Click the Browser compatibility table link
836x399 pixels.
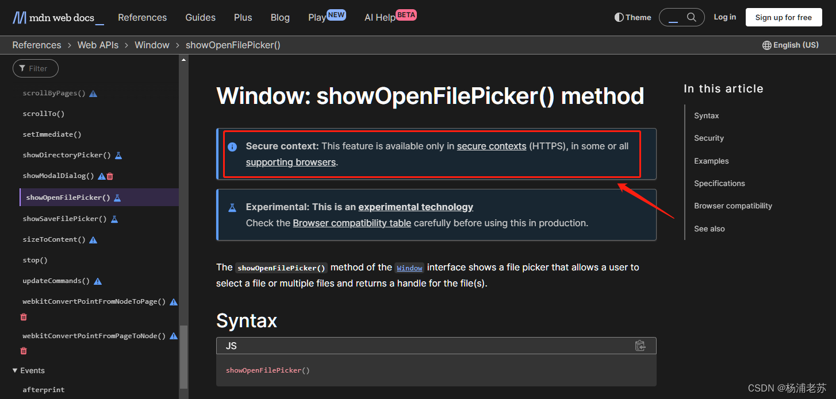(x=352, y=223)
